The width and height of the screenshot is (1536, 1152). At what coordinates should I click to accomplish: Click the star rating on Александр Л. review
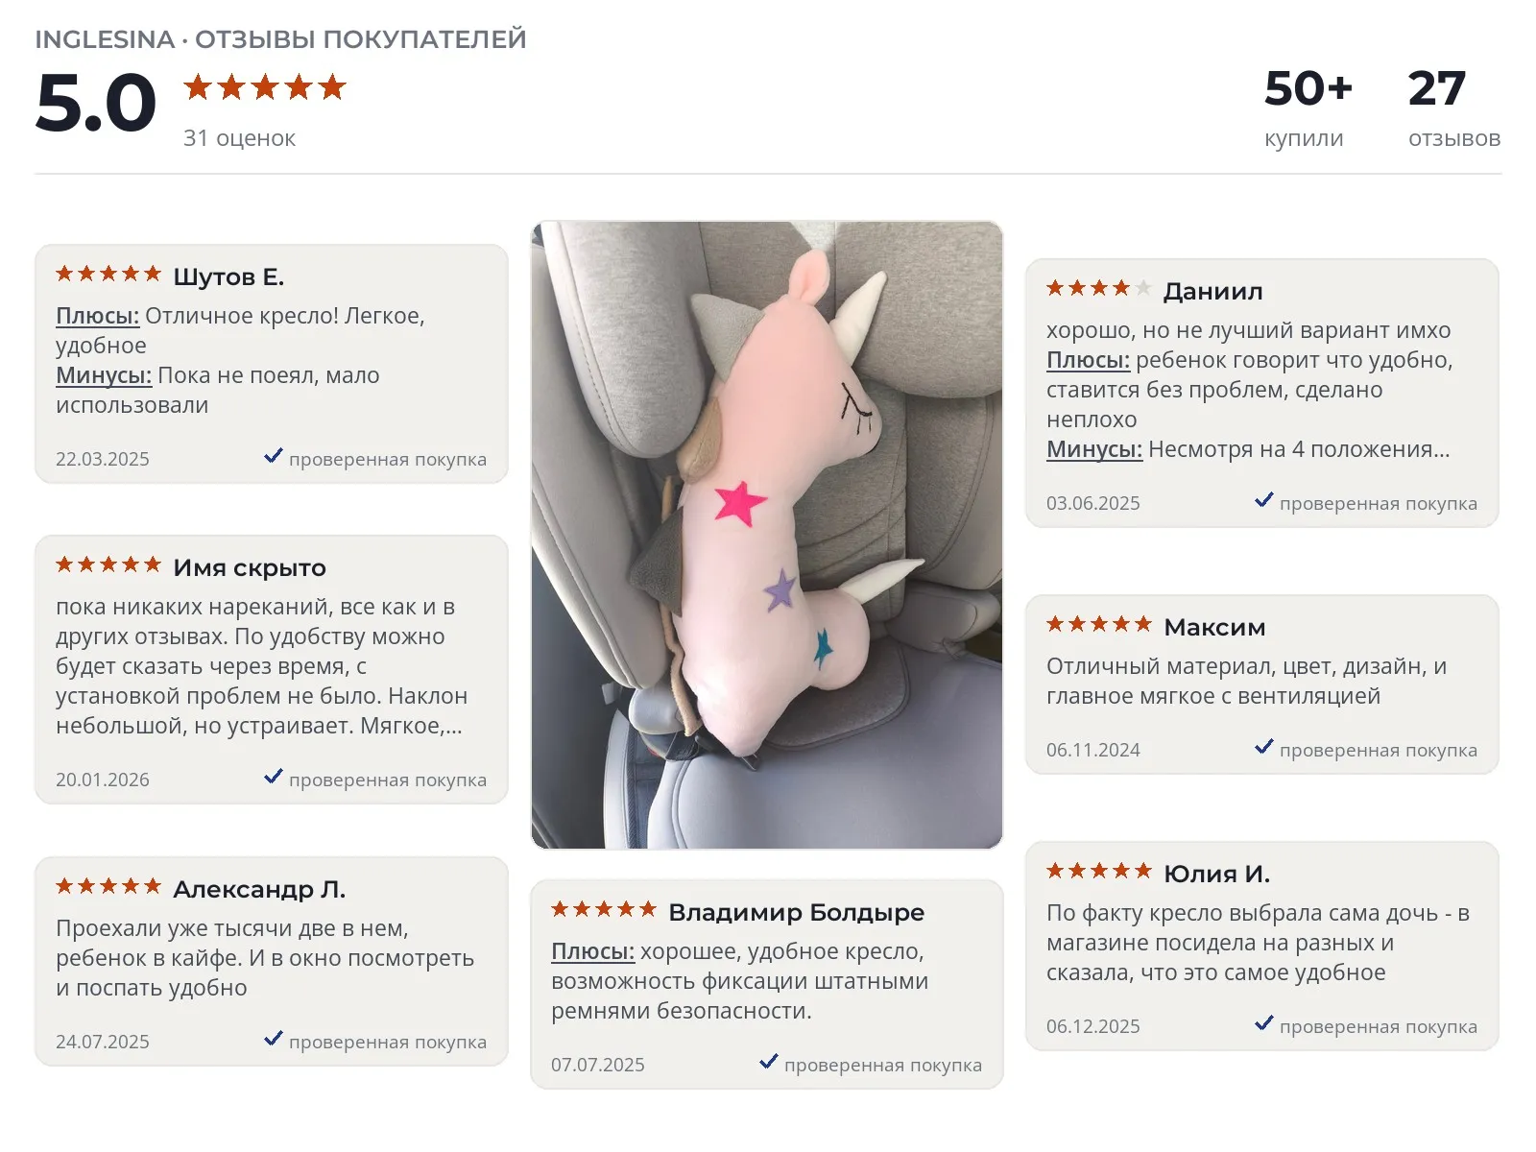108,886
